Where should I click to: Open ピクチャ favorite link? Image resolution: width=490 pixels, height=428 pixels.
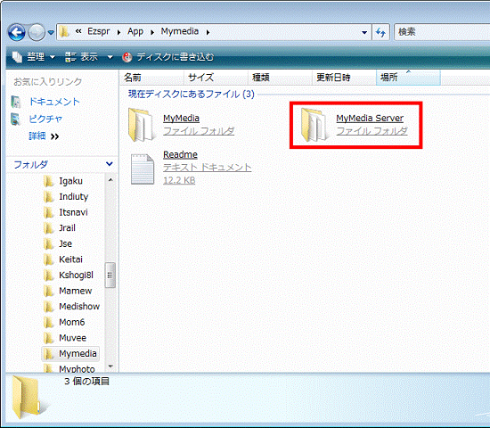45,119
